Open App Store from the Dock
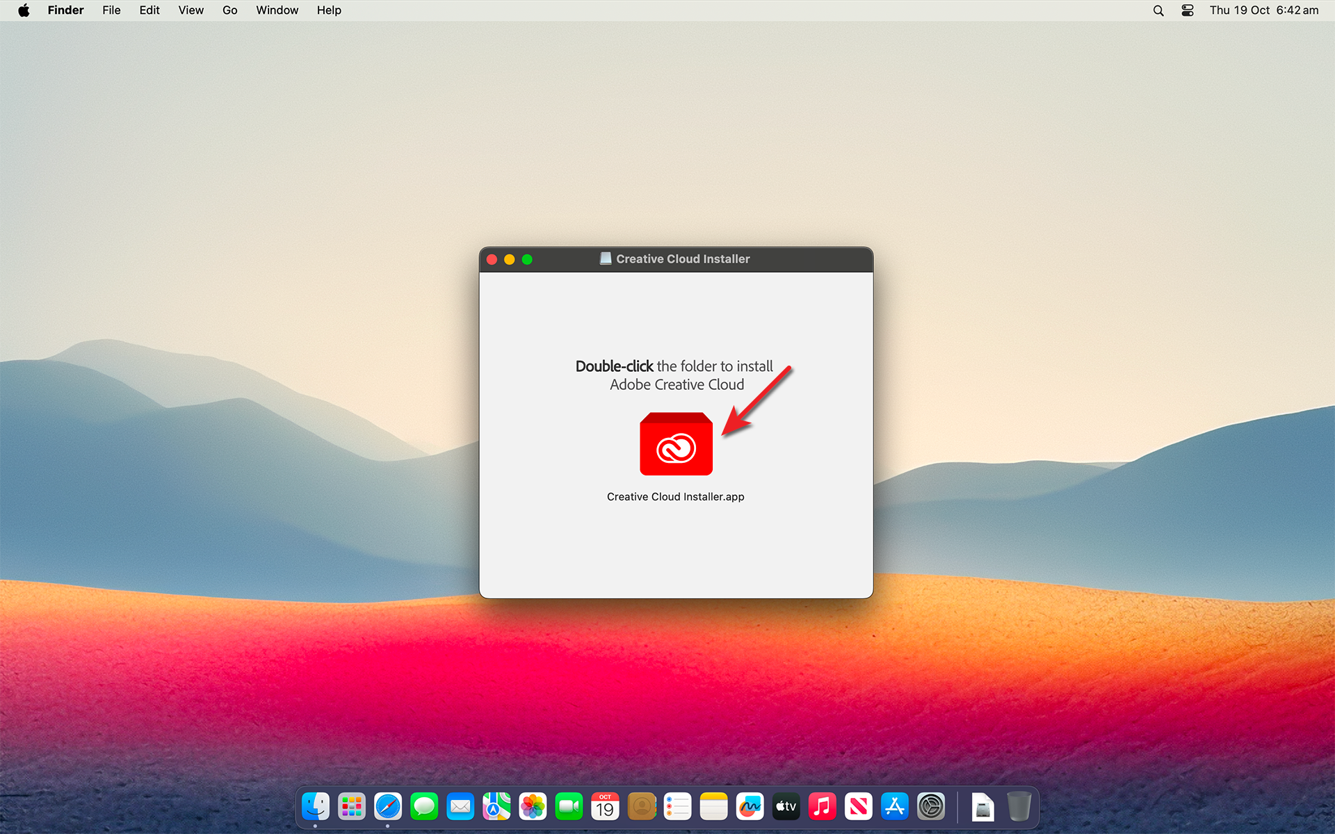 894,806
